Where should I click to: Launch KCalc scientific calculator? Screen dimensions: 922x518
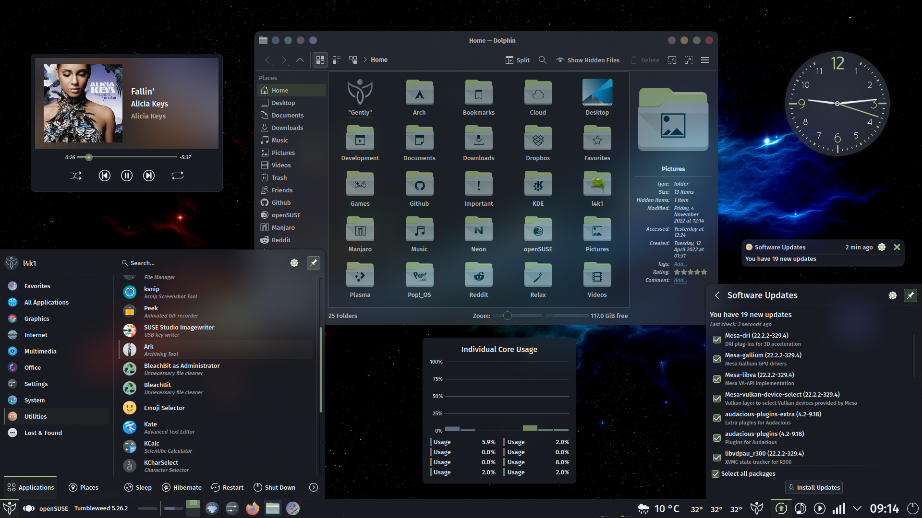coord(216,447)
